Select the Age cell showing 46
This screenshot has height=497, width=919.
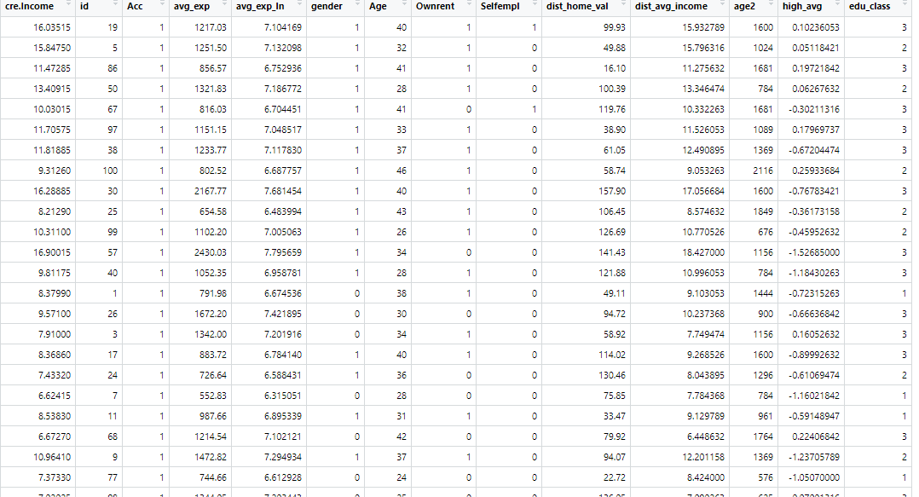387,170
